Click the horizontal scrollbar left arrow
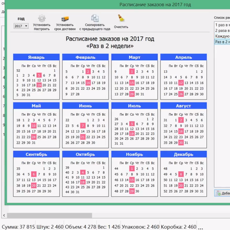Image resolution: width=230 pixels, height=230 pixels. click(4, 215)
